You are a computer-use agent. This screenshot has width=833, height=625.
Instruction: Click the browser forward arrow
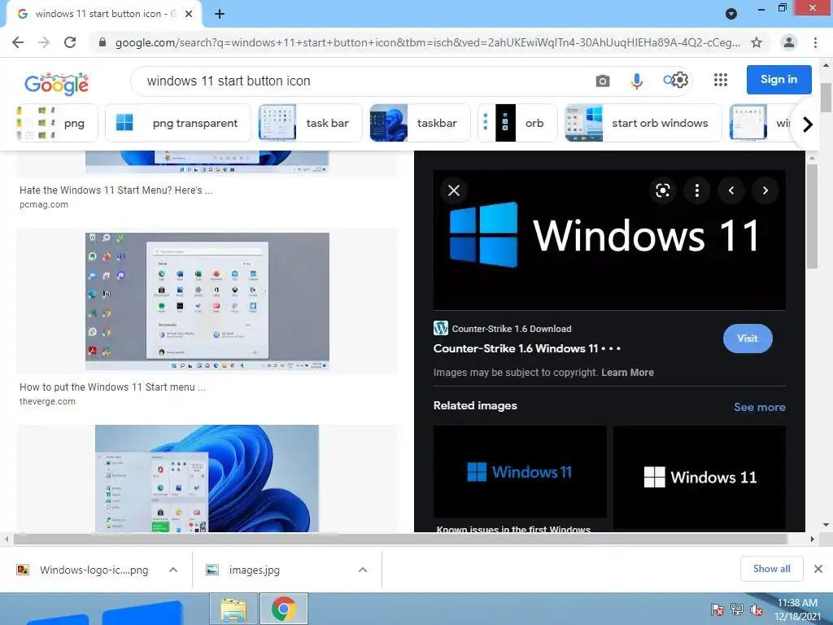(44, 42)
